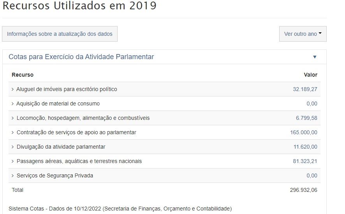Open the 11.620,00 value link
Screen dimensions: 345x214
click(x=305, y=147)
